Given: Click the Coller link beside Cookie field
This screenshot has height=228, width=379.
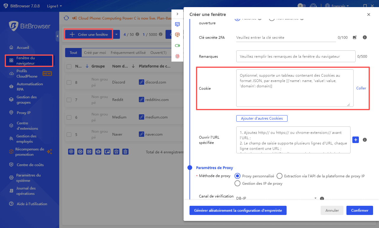Looking at the screenshot, I should pyautogui.click(x=361, y=88).
